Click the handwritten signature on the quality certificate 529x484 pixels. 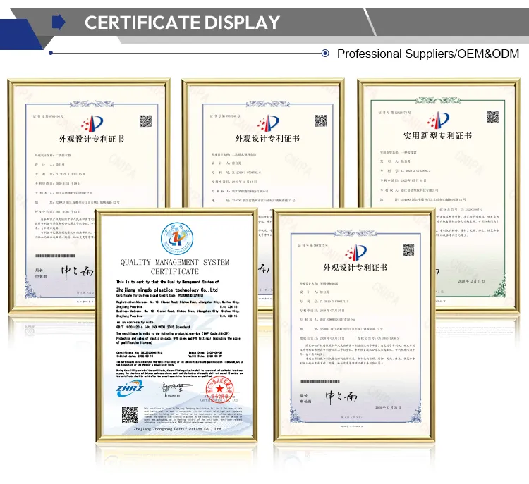point(174,388)
